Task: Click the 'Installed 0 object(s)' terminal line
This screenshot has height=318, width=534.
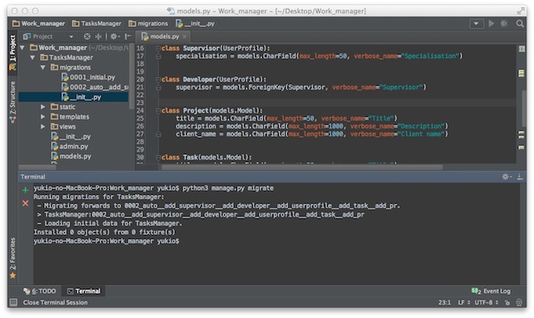Action: pyautogui.click(x=104, y=232)
